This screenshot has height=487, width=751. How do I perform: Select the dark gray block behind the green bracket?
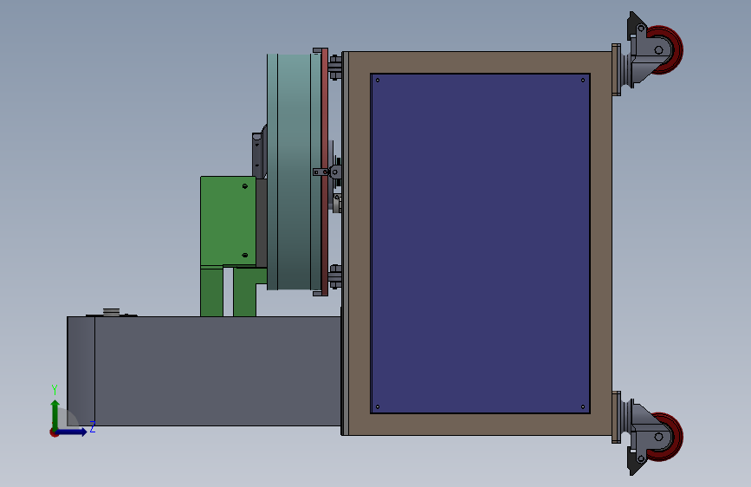tap(262, 223)
